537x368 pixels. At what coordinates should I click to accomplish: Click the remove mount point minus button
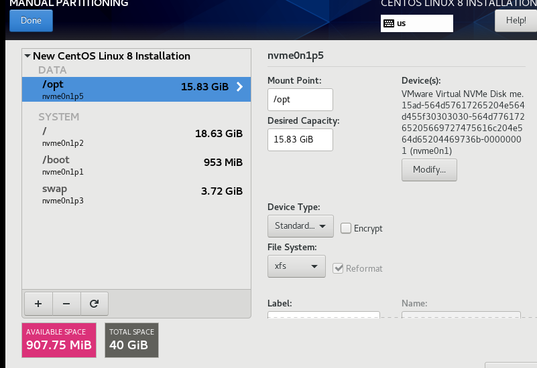tap(66, 303)
